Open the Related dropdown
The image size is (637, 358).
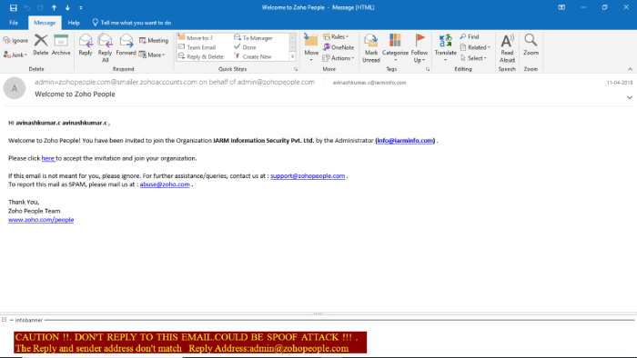[475, 47]
